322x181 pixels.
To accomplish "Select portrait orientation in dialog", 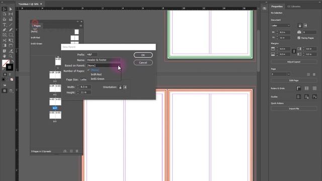I will coord(120,87).
